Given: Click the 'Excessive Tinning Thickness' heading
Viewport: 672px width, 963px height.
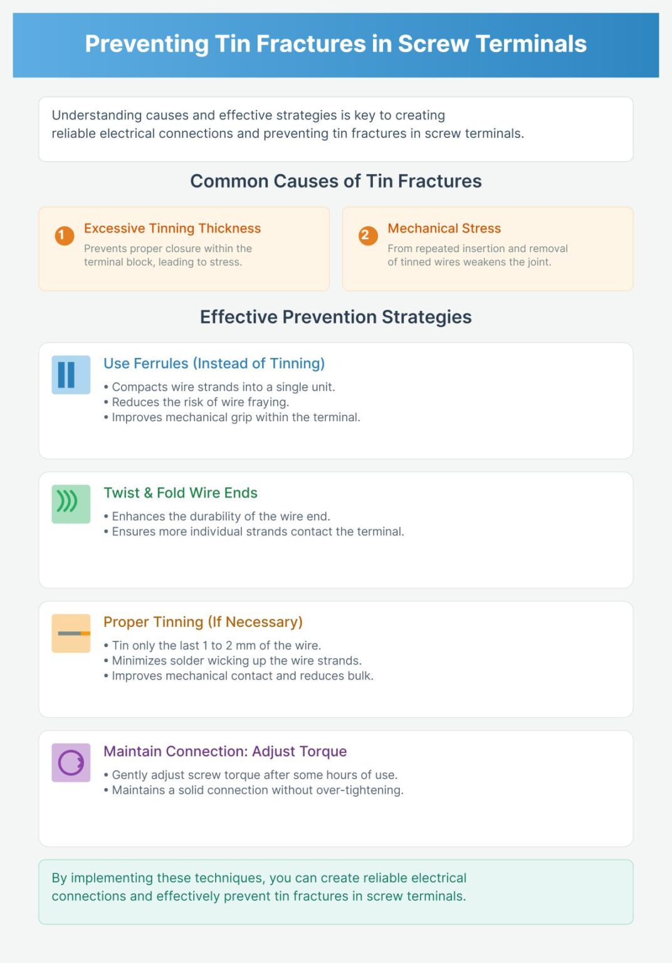Looking at the screenshot, I should click(172, 228).
